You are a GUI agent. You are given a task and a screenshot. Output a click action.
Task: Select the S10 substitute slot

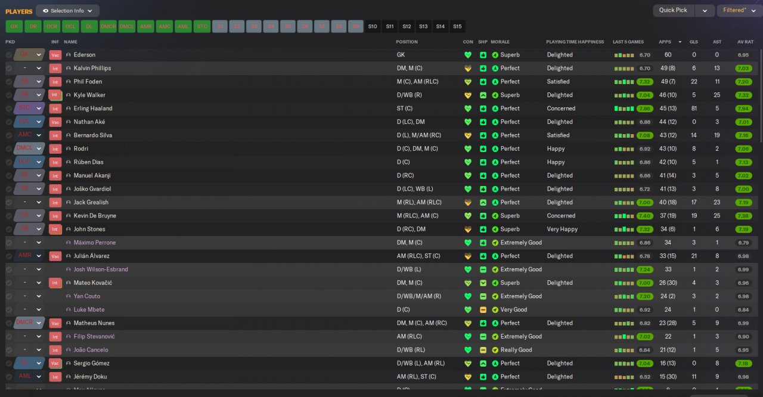(x=373, y=26)
